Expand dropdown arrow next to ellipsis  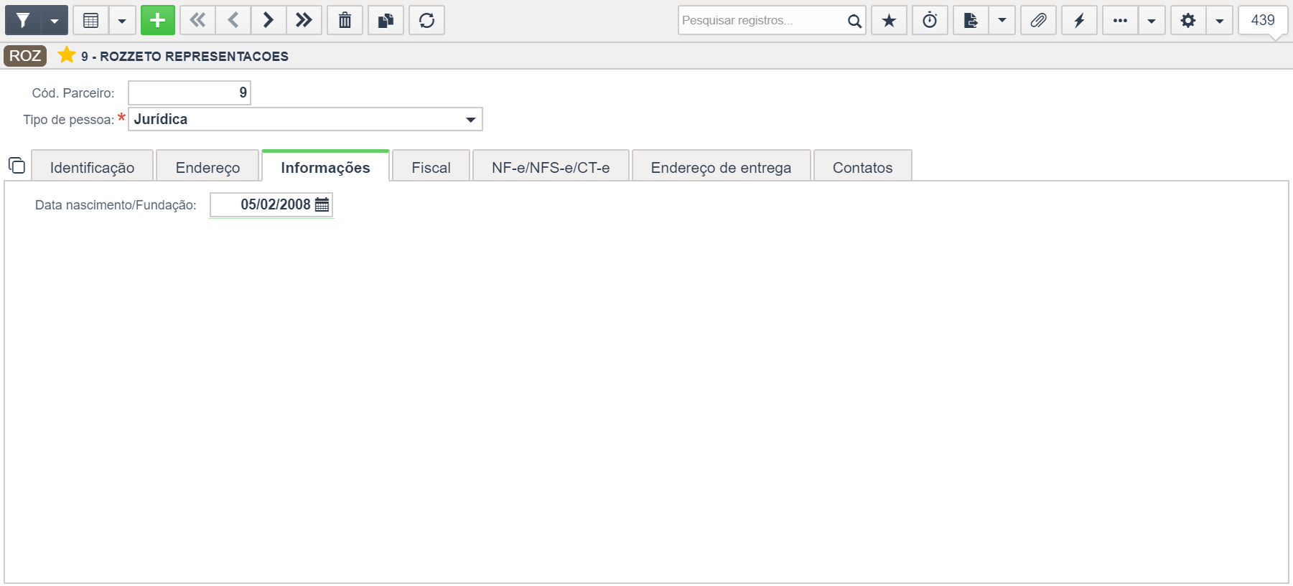click(1152, 20)
